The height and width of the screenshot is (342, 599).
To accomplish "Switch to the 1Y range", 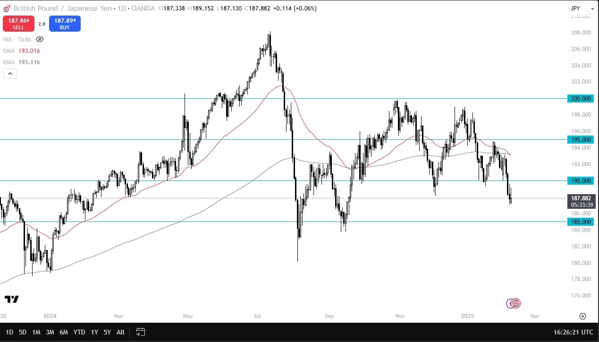I will 94,332.
